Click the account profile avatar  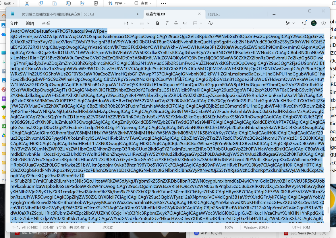[x=314, y=23]
